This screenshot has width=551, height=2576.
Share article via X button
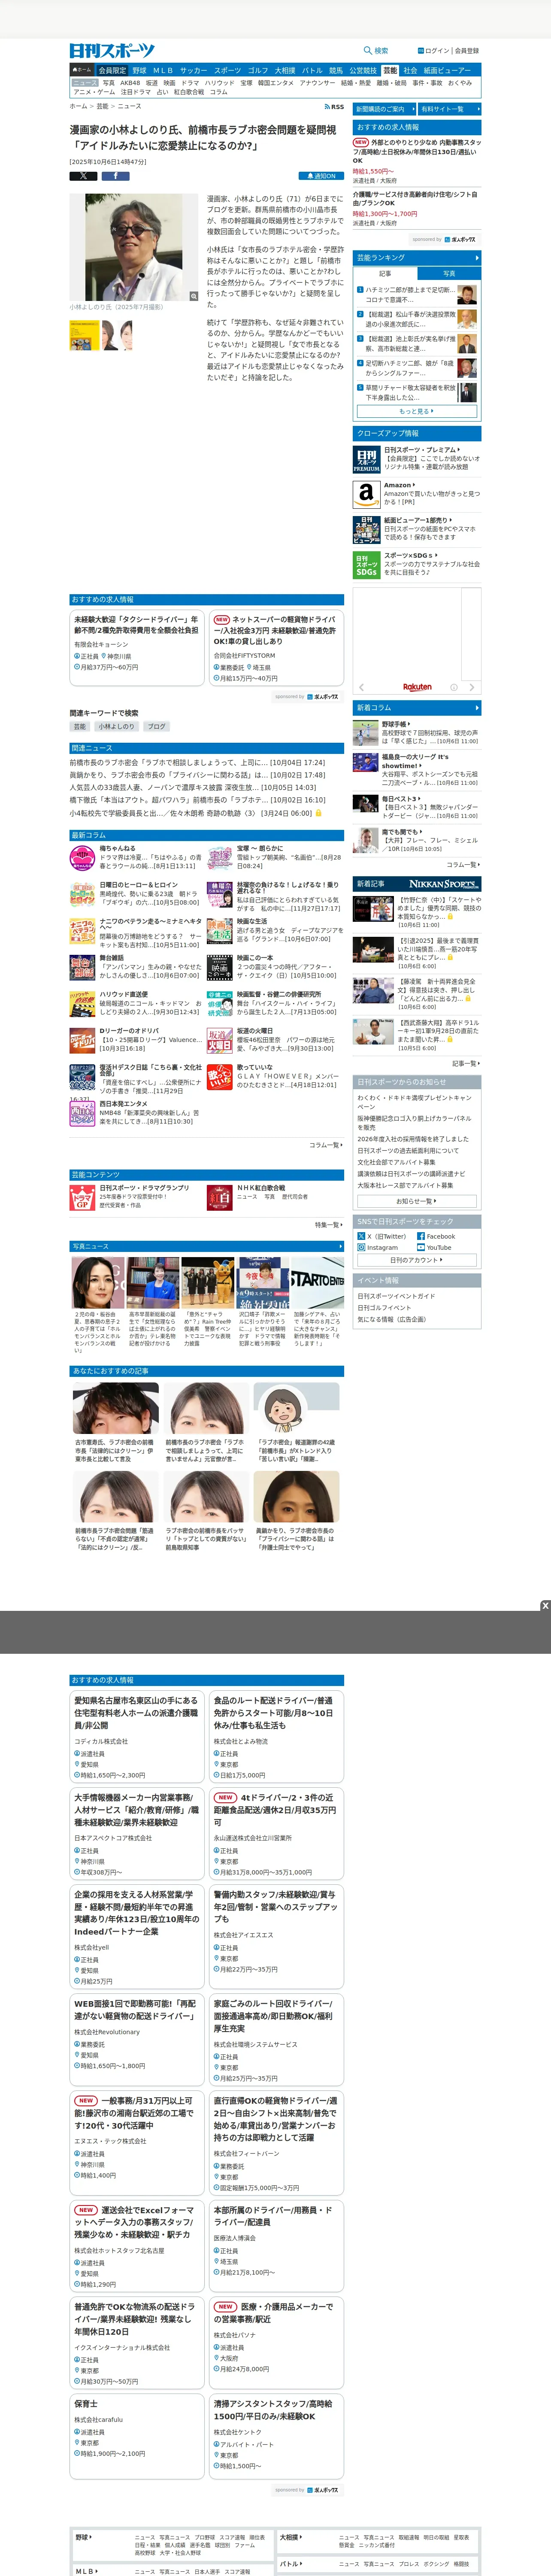(x=83, y=176)
